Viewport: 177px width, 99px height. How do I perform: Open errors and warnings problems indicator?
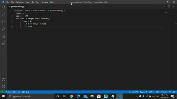click(25, 92)
